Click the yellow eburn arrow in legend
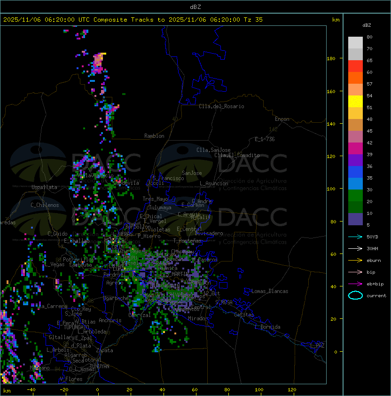The width and height of the screenshot is (391, 396). pyautogui.click(x=355, y=261)
